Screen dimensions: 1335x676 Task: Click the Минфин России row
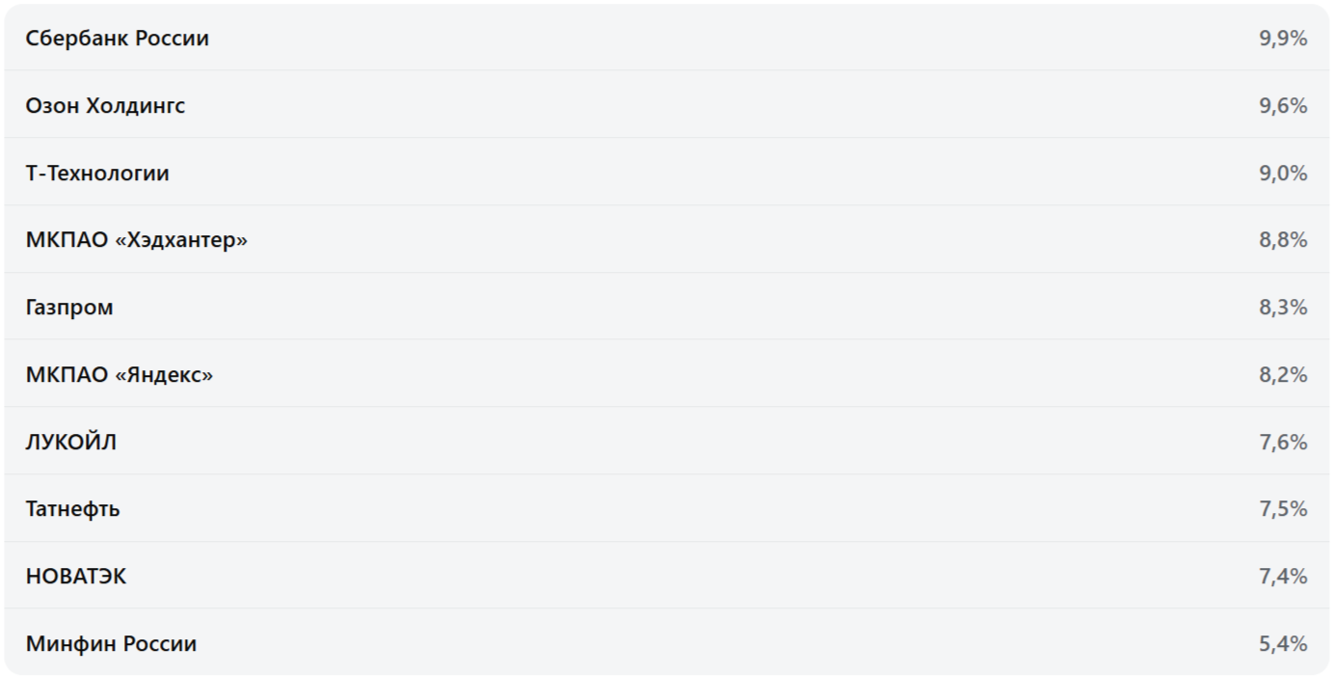pyautogui.click(x=667, y=643)
